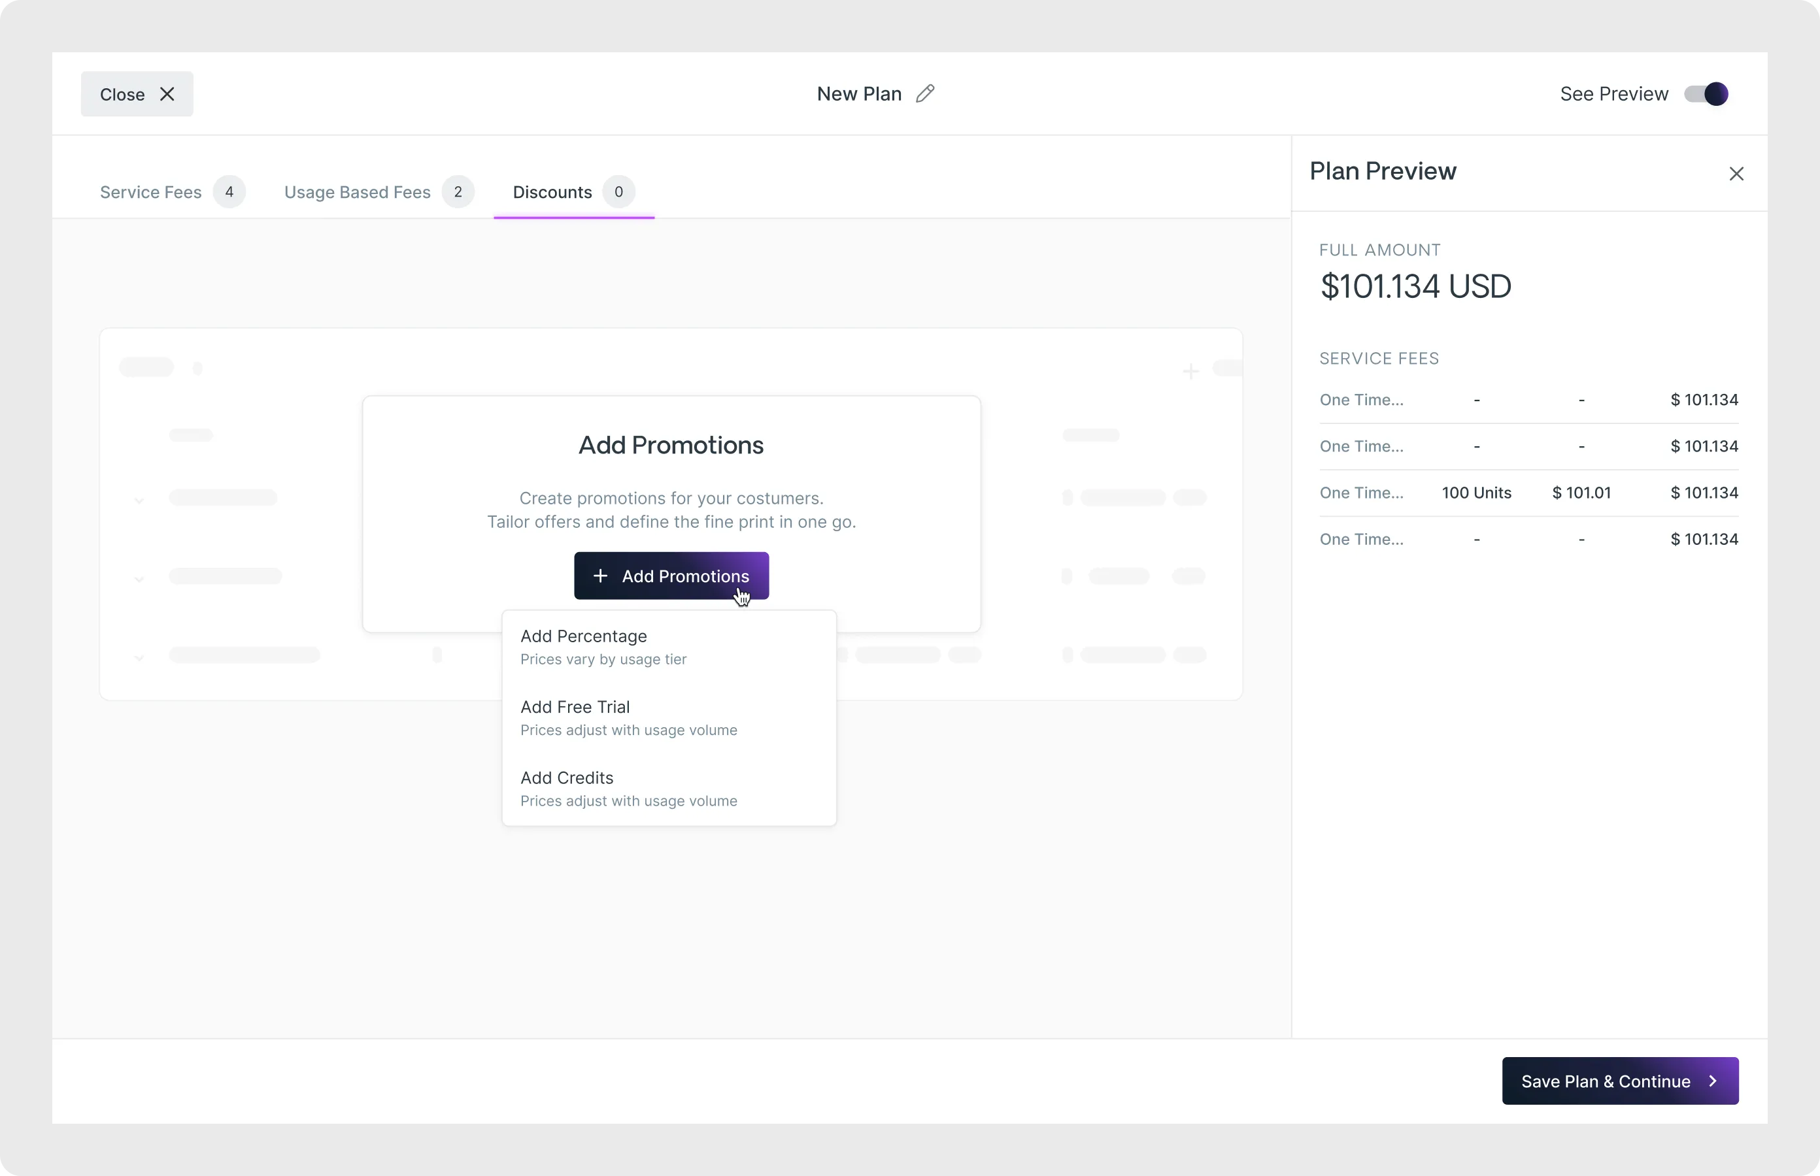Screen dimensions: 1820x1176
Task: Click the faded plus icon in background card
Action: [x=1190, y=372]
